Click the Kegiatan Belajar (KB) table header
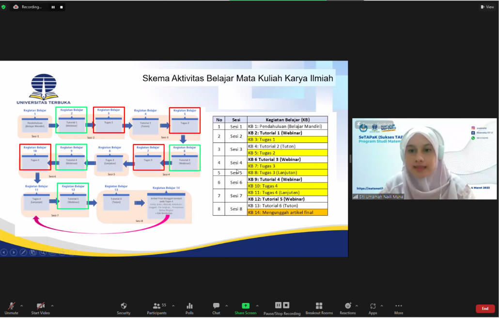This screenshot has height=318, width=499. (287, 120)
